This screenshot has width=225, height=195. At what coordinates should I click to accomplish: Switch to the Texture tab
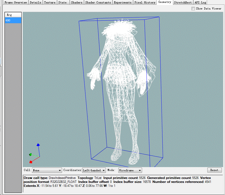pyautogui.click(x=50, y=2)
